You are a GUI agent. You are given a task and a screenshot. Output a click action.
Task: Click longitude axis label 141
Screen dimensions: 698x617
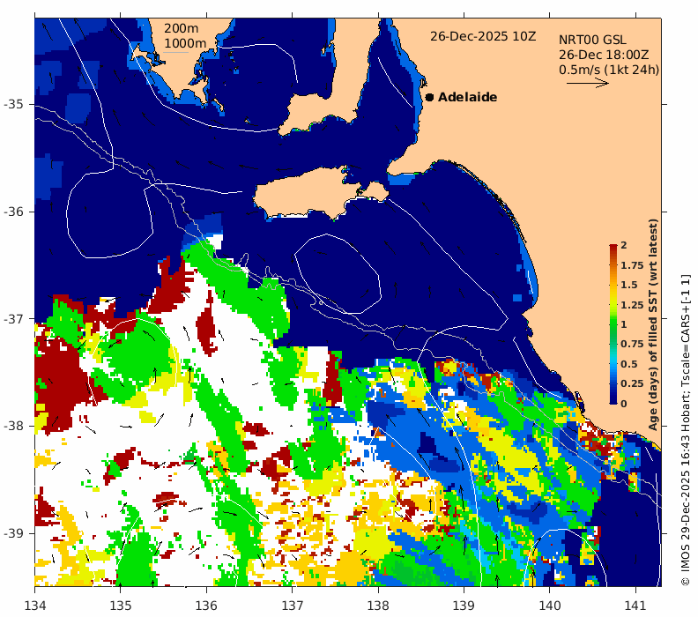(x=635, y=606)
